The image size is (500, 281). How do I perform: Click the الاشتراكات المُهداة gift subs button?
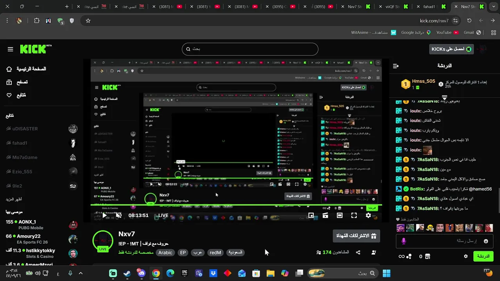pyautogui.click(x=356, y=236)
